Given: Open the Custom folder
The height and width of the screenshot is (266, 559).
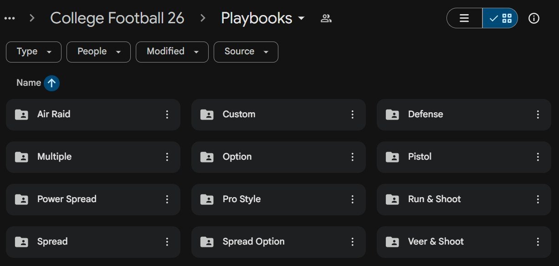Looking at the screenshot, I should 278,115.
